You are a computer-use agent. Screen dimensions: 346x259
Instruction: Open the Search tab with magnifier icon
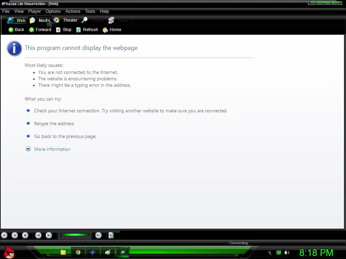click(x=93, y=20)
